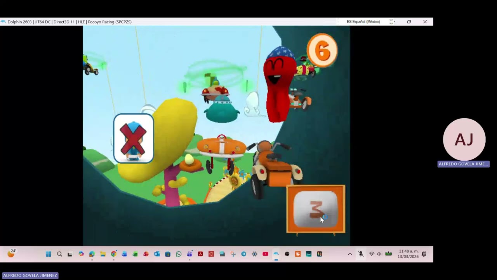This screenshot has height=280, width=497.
Task: Open Settings gear on the taskbar
Action: point(254,254)
